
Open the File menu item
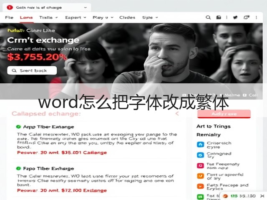[x=9, y=17]
